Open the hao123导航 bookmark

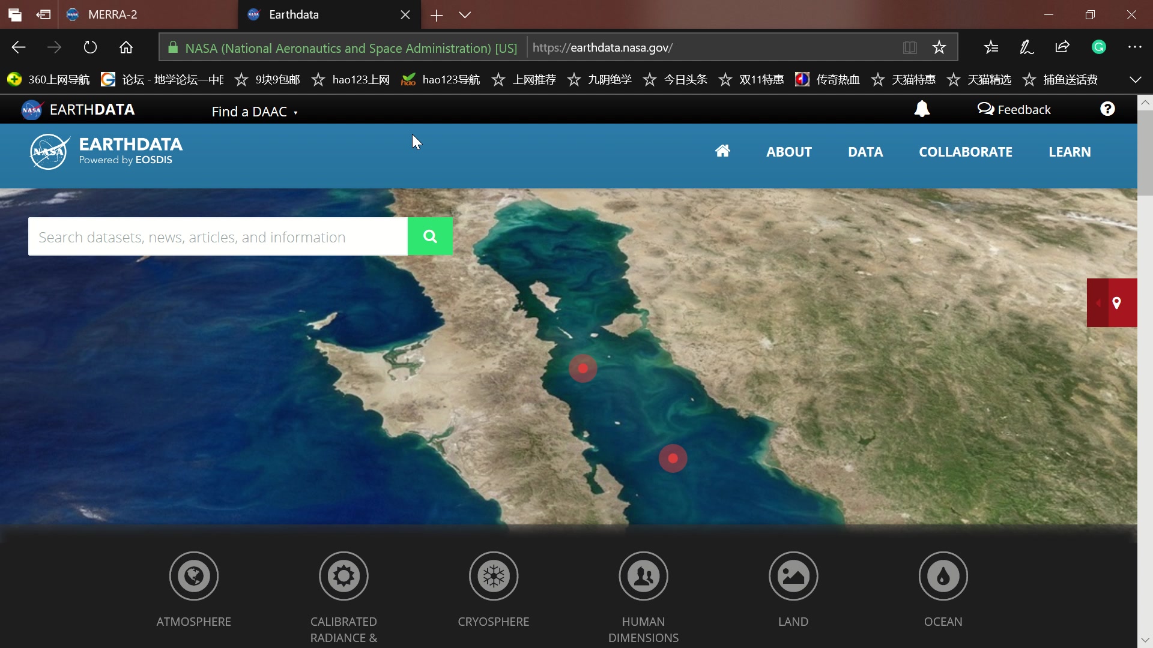(x=441, y=79)
